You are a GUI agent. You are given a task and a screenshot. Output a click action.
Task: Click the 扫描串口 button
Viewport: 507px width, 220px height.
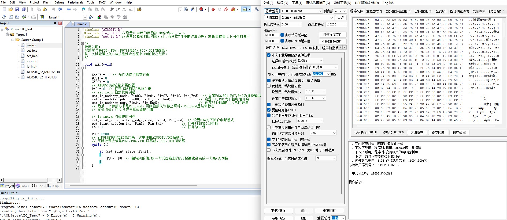[x=272, y=18]
